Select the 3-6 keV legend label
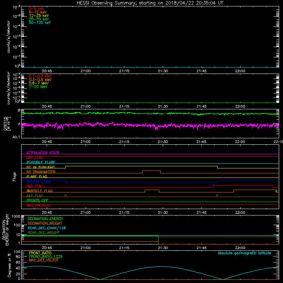283x283 pixels. coord(36,8)
